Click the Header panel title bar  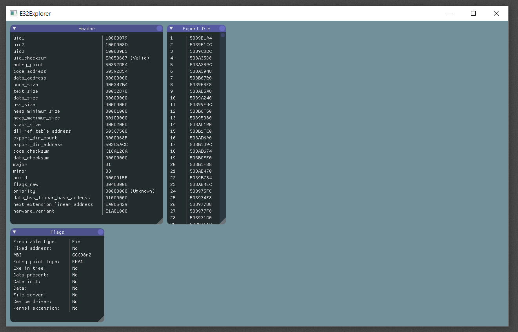(x=87, y=28)
